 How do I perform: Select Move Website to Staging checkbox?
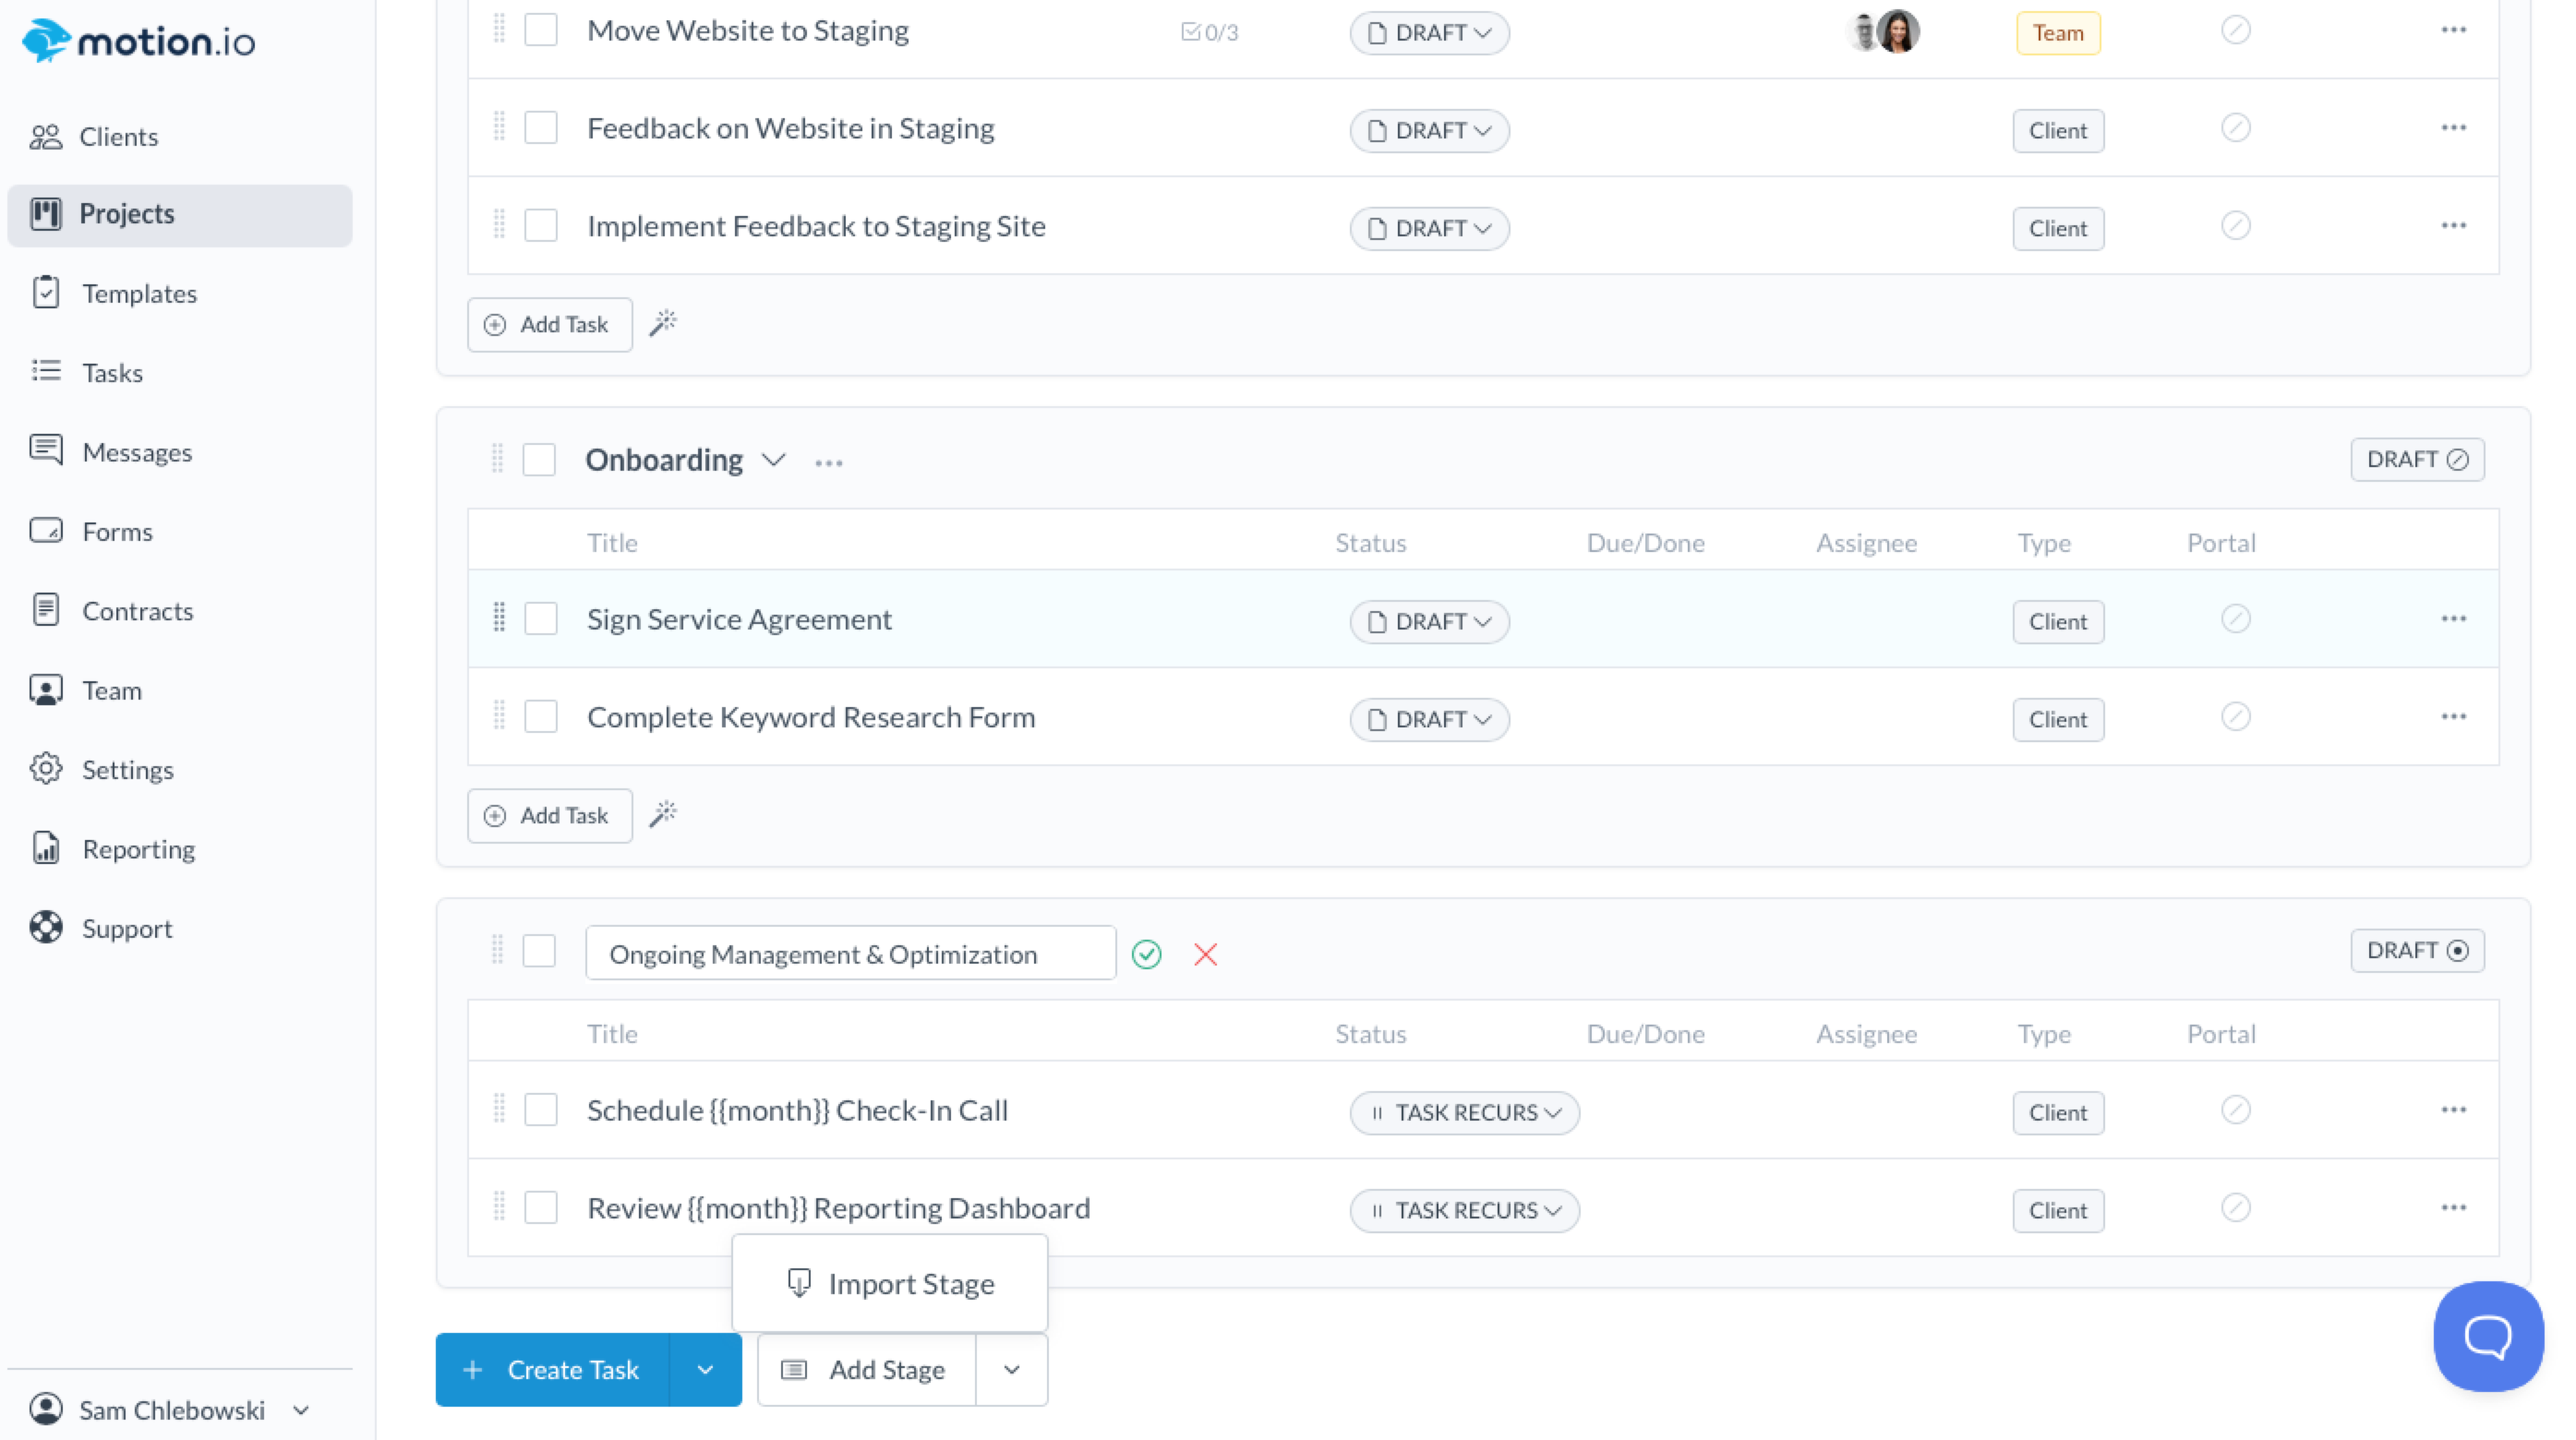pyautogui.click(x=541, y=30)
